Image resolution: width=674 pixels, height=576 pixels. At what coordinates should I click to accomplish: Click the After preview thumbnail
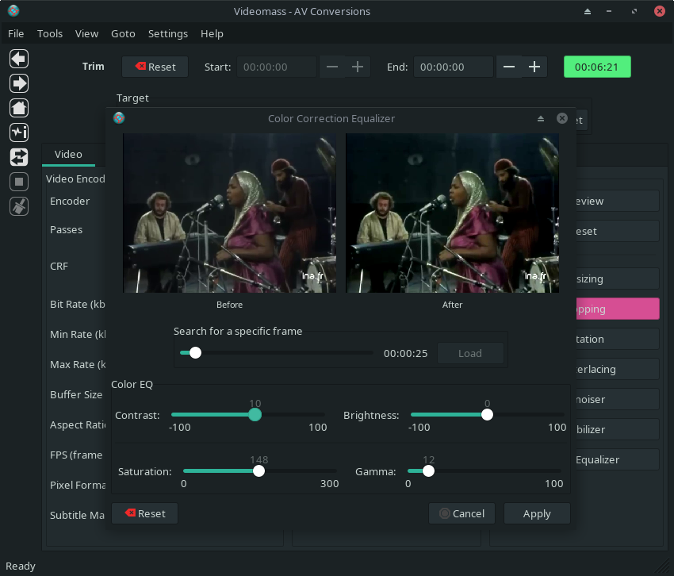pos(452,213)
